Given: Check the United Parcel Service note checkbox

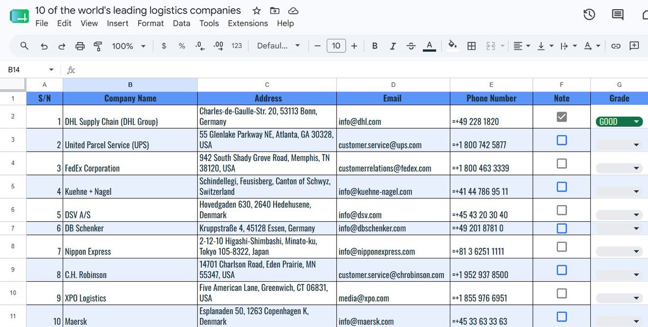Looking at the screenshot, I should coord(562,140).
